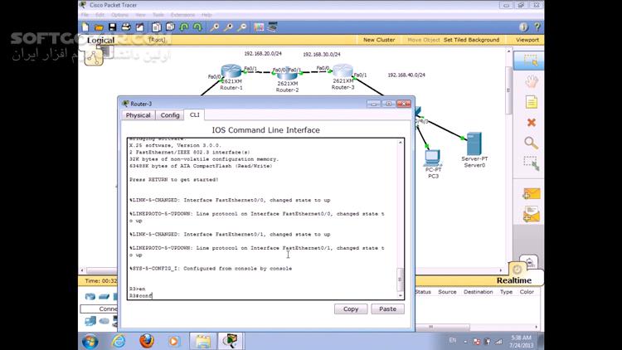Screen dimensions: 622x350
Task: Open Internet Explorer from taskbar
Action: tap(119, 341)
